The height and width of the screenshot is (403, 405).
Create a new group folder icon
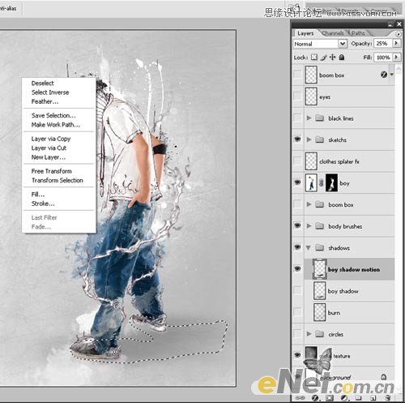point(358,398)
